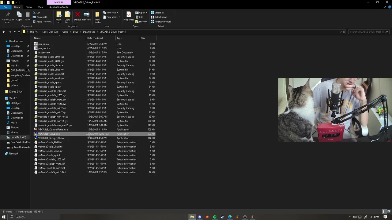Open the Easy access dropdown

[111, 17]
